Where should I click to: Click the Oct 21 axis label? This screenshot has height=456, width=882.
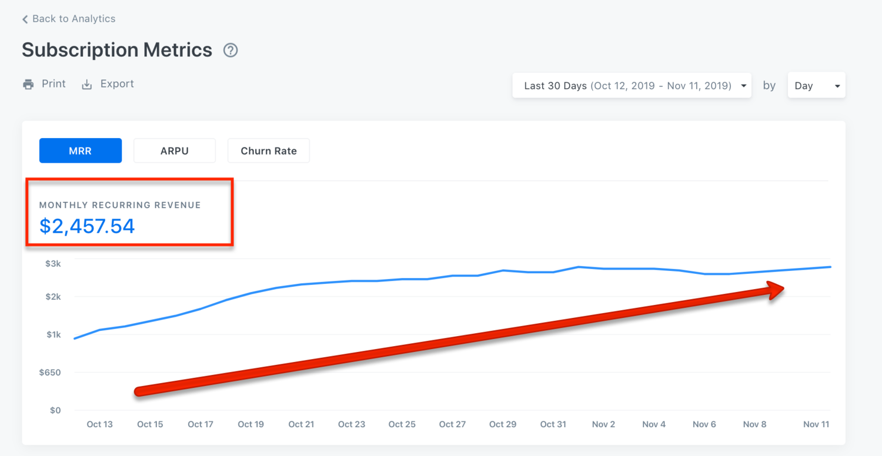pyautogui.click(x=301, y=424)
